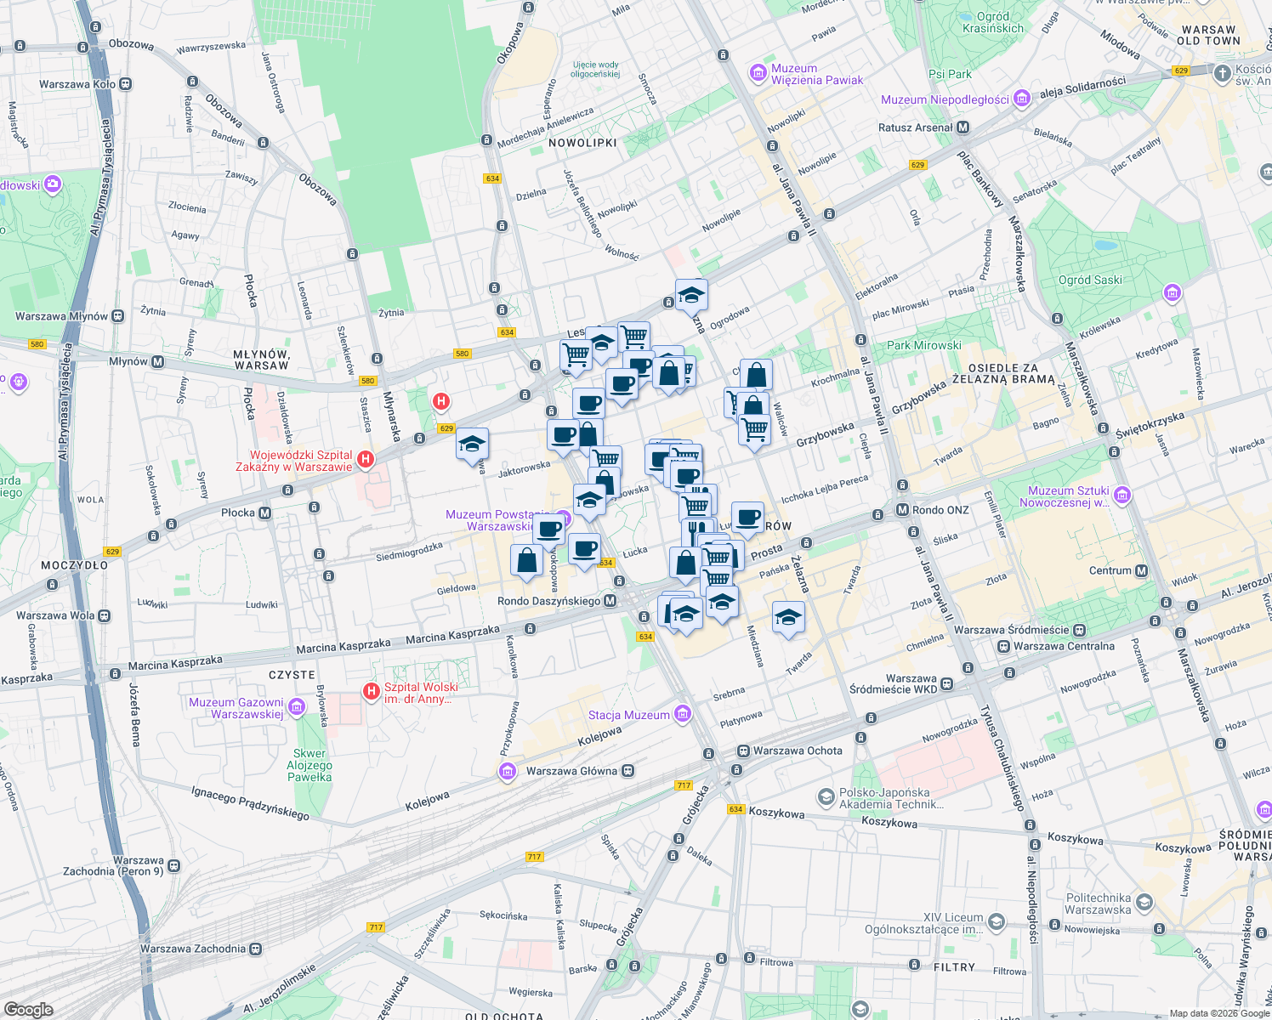Open the graduation cap icon near Wojewódzki Szpital Zakaźny

click(x=471, y=443)
